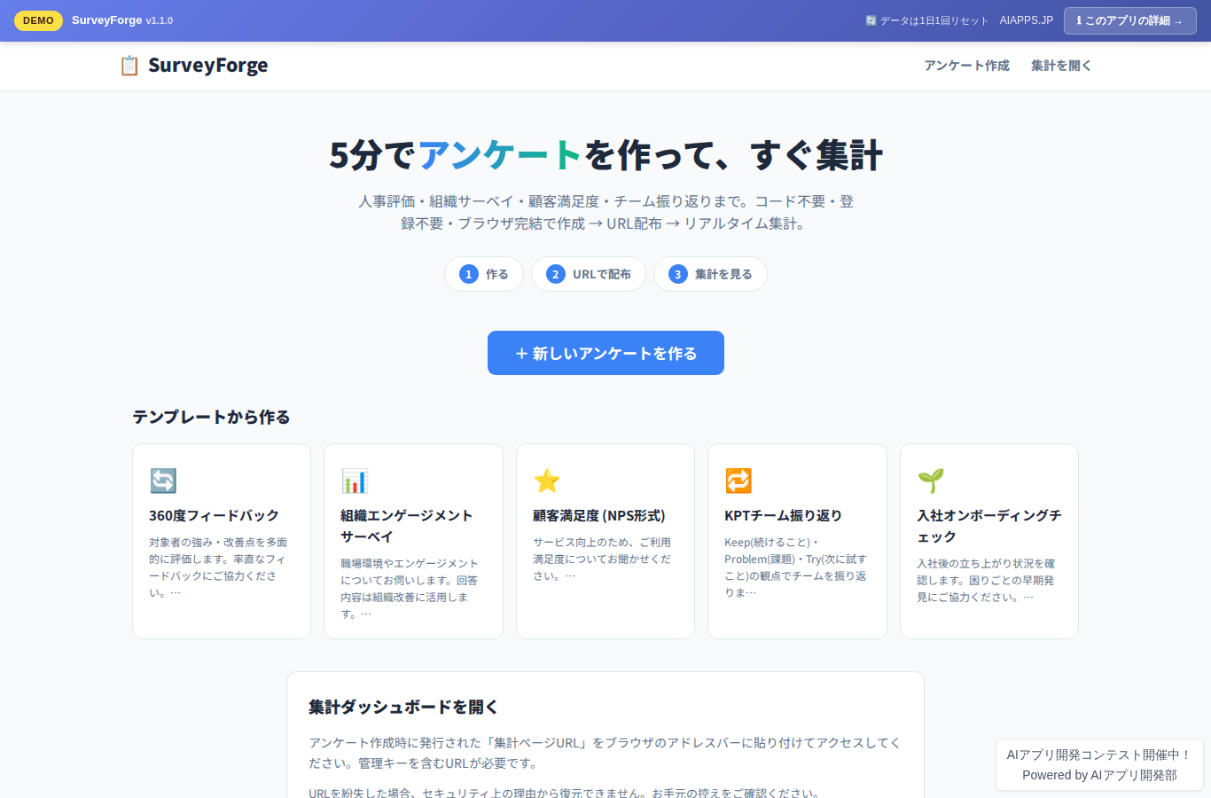Click the bar chart icon of 組織エンゲージメントサーベイ
This screenshot has height=798, width=1211.
355,481
